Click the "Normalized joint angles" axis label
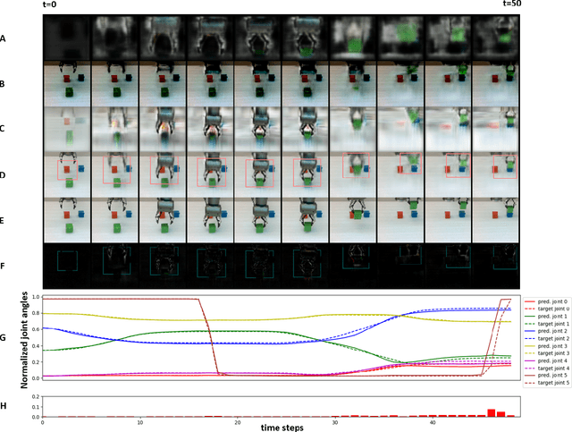The width and height of the screenshot is (572, 432). click(24, 340)
